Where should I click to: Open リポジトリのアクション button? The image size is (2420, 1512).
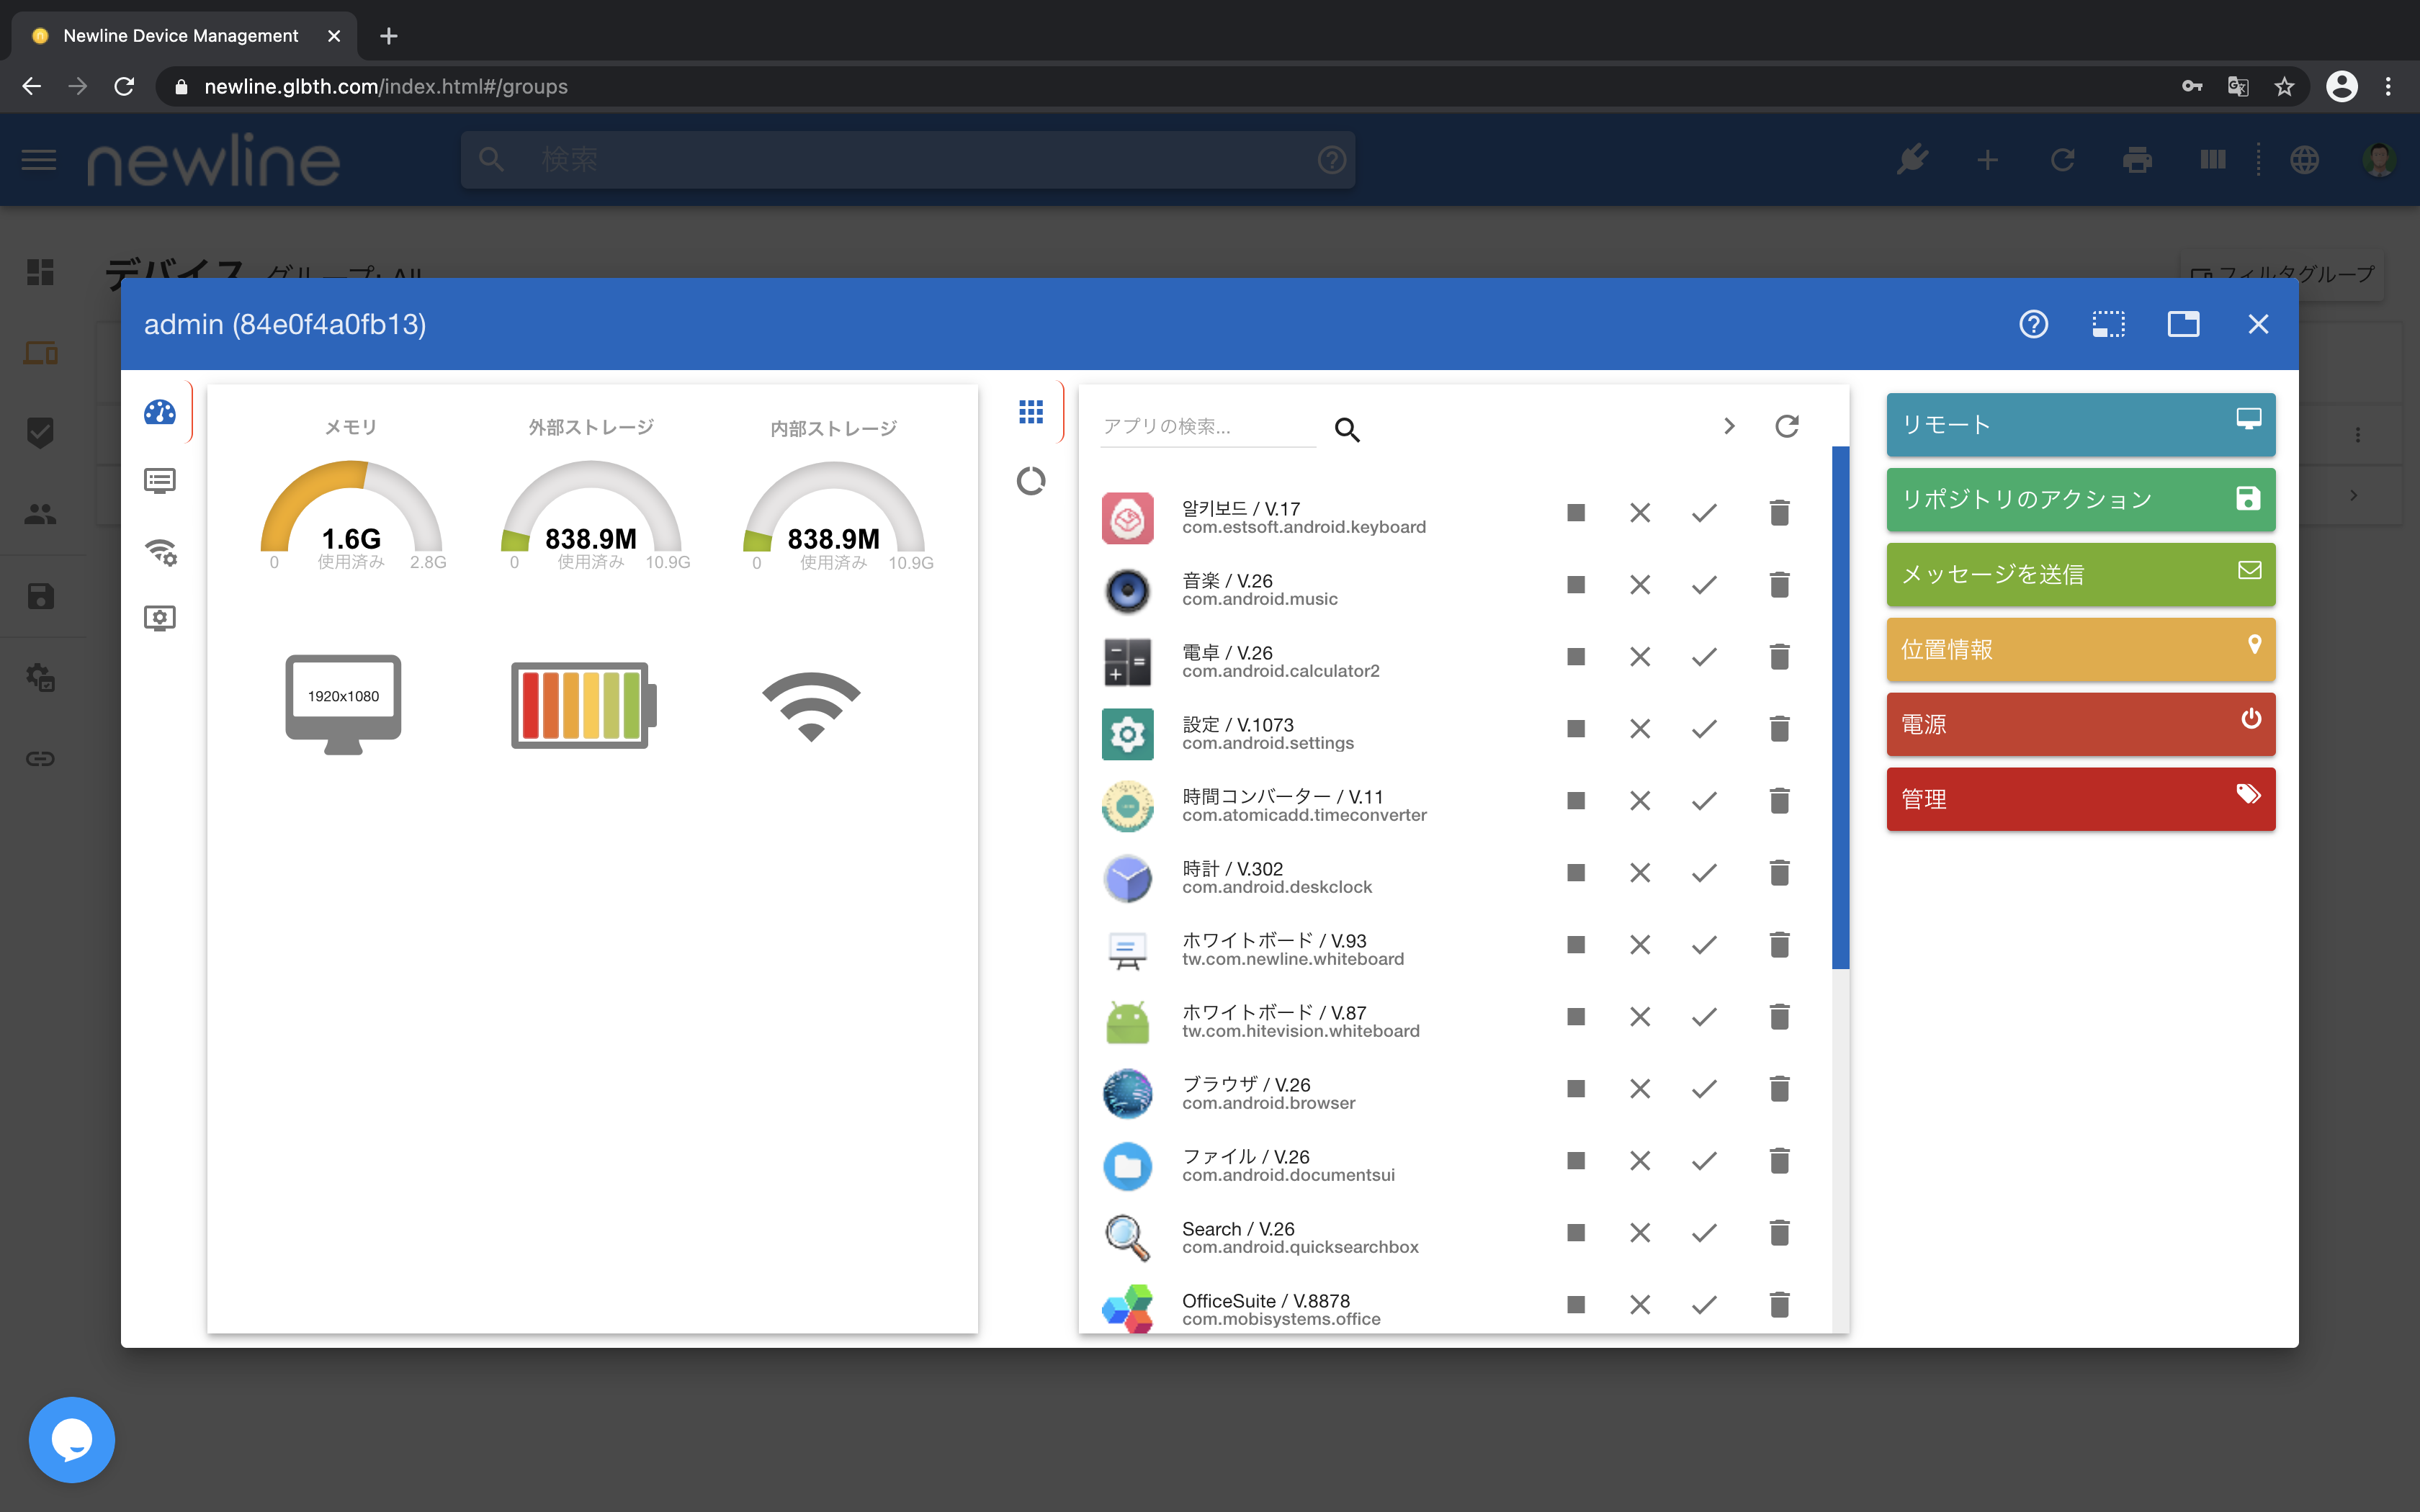coord(2080,499)
